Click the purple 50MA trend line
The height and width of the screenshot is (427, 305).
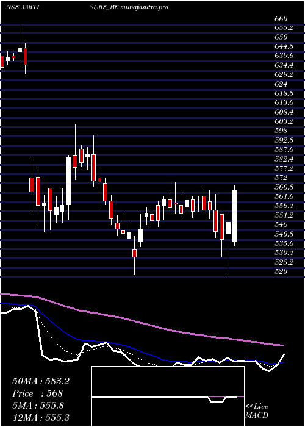[142, 323]
